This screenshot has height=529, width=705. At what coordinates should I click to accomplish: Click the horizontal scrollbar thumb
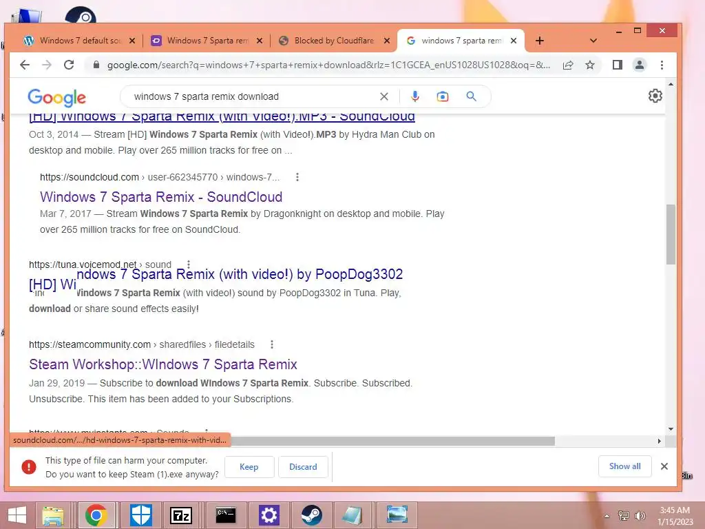pos(392,441)
